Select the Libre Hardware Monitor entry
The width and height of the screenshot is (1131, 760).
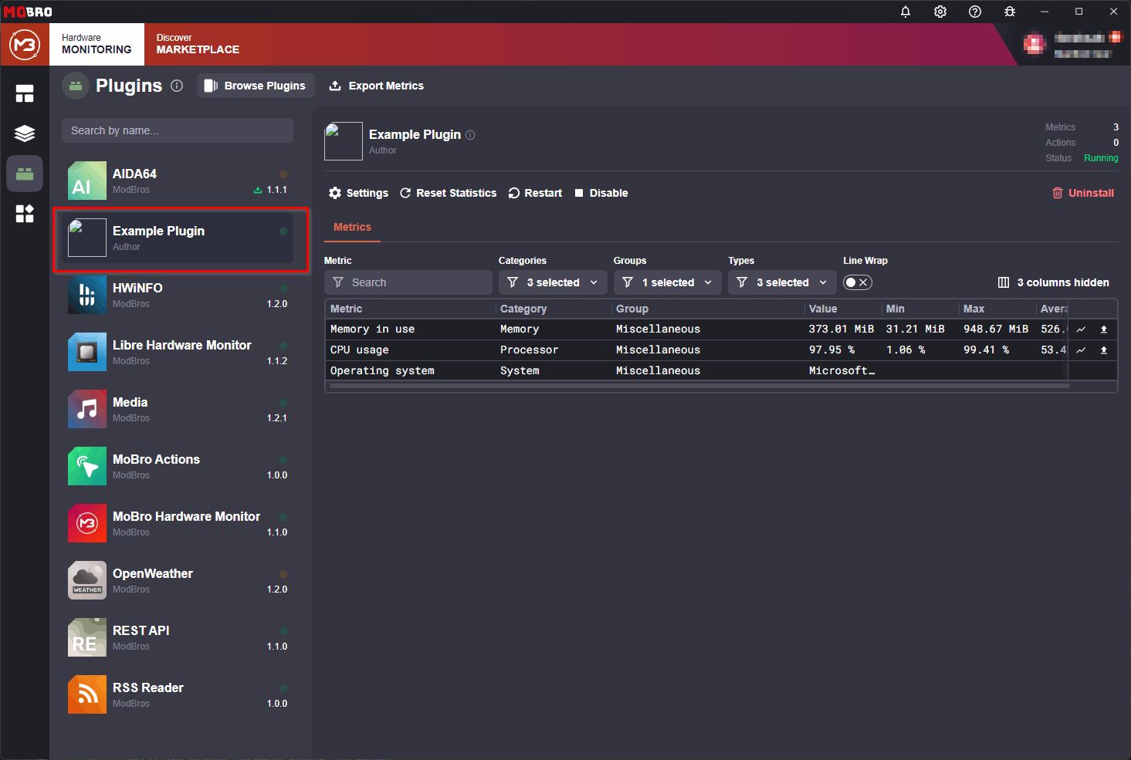[x=178, y=352]
